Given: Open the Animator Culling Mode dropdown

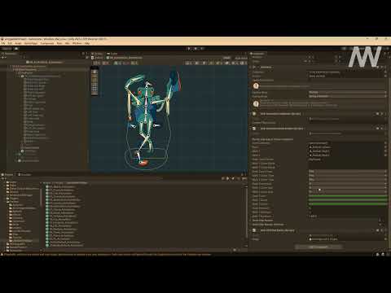Looking at the screenshot, I should coord(348,96).
